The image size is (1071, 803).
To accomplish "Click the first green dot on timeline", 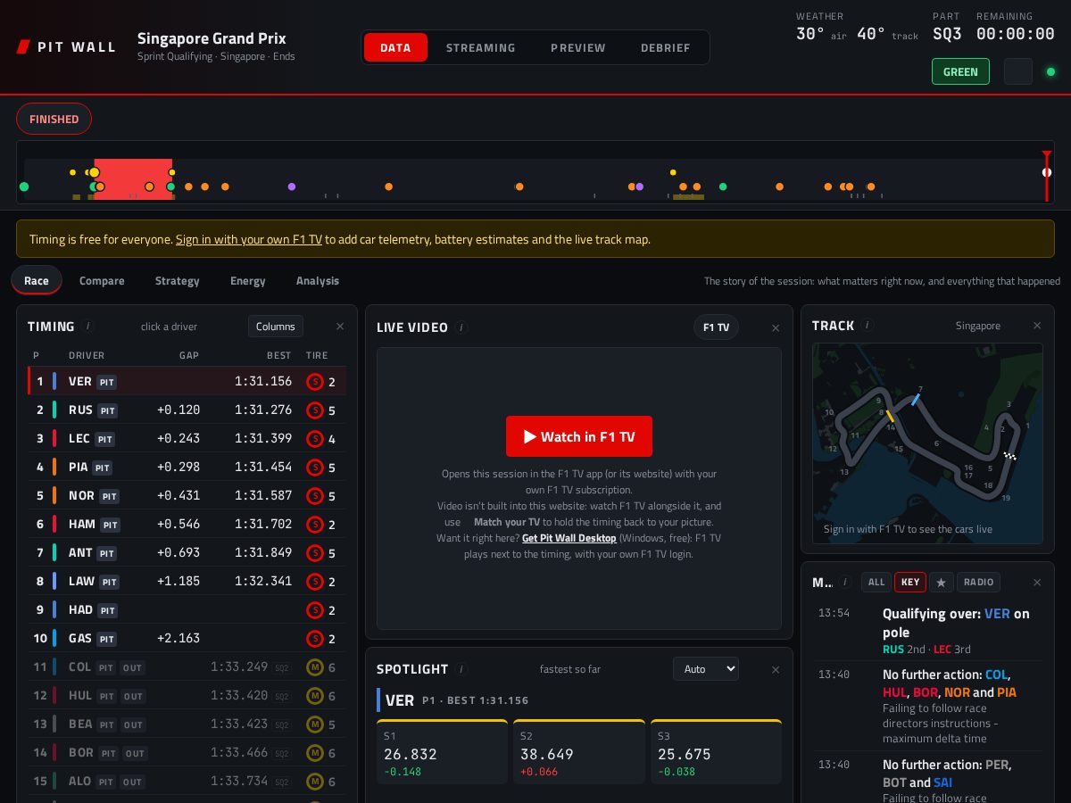I will click(x=24, y=186).
